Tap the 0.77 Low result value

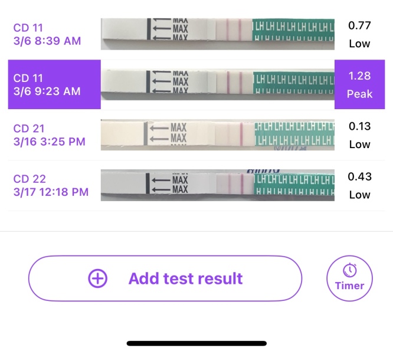[x=359, y=34]
